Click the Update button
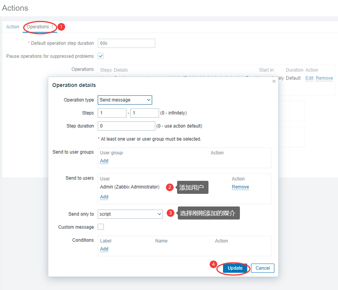The height and width of the screenshot is (290, 338). pyautogui.click(x=235, y=268)
